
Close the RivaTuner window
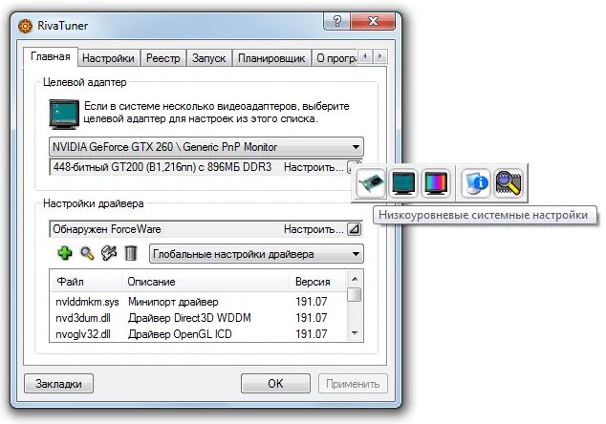pos(373,21)
